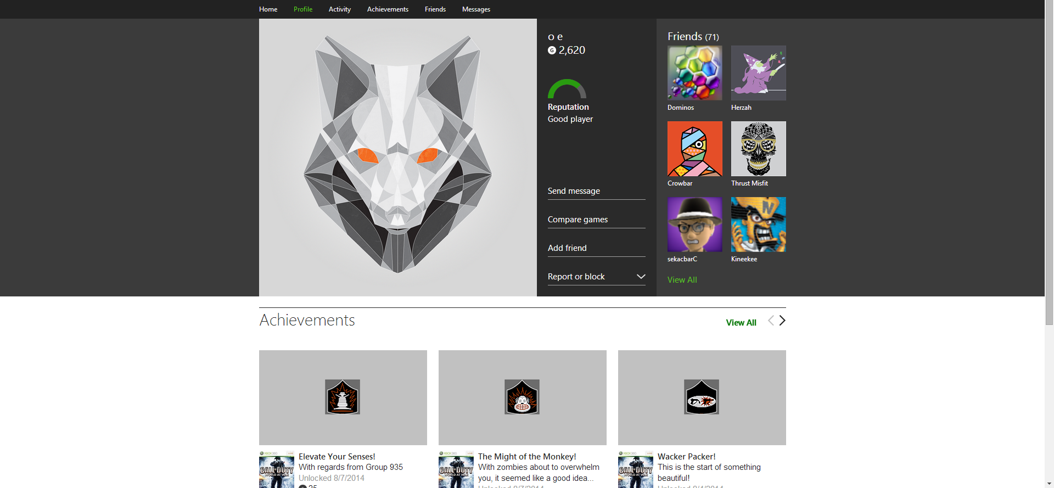Click the green reputation gauge

tap(567, 89)
